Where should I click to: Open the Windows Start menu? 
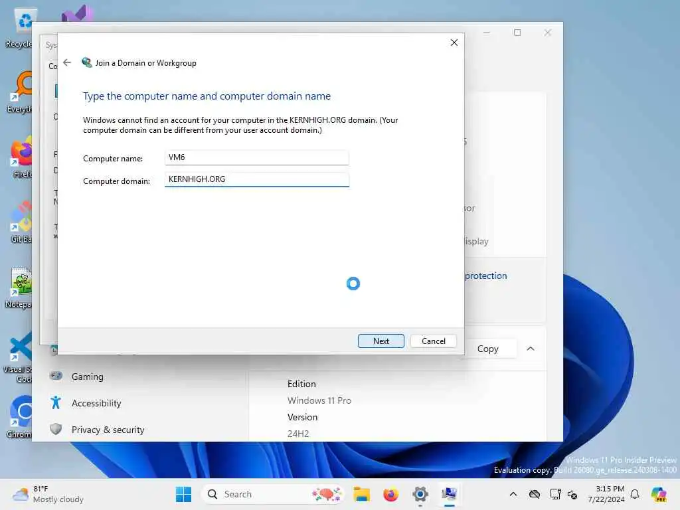coord(183,494)
